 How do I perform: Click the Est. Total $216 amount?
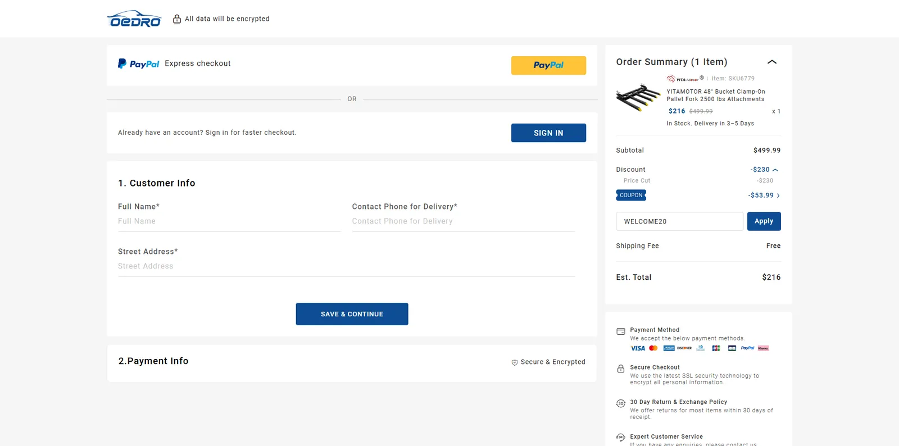point(771,277)
